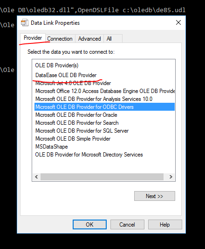The image size is (205, 249).
Task: Click the right scroll arrow of the list
Action: 171,177
